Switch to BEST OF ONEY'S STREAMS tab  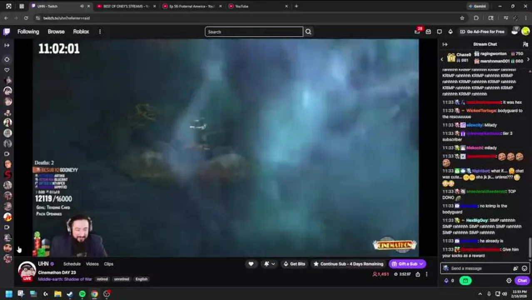125,6
